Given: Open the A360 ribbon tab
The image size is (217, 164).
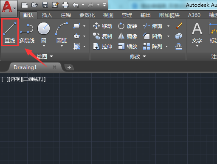Looking at the screenshot, I should (x=194, y=15).
